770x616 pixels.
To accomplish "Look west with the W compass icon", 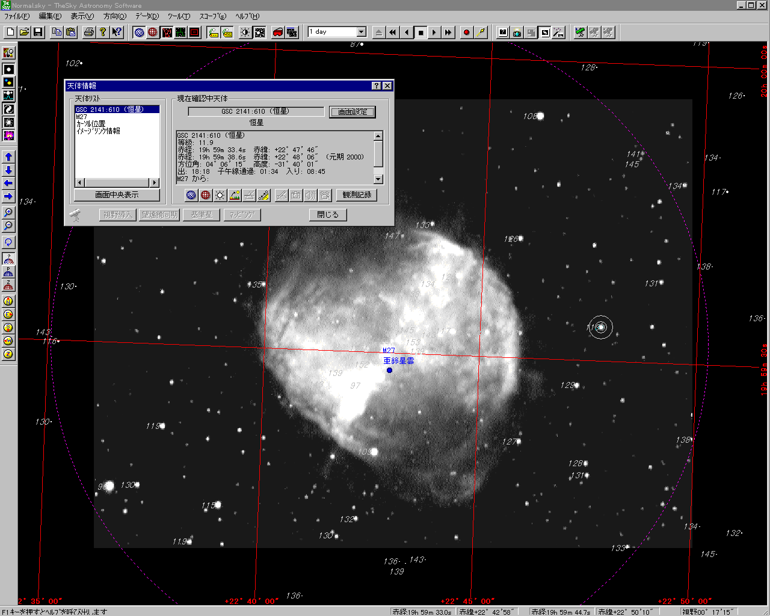I will (8, 340).
